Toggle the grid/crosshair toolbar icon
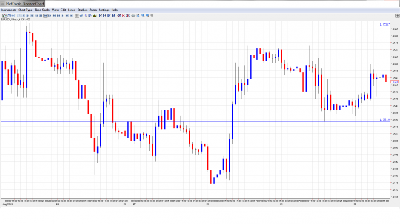Viewport: 400px width, 224px height. 77,15
